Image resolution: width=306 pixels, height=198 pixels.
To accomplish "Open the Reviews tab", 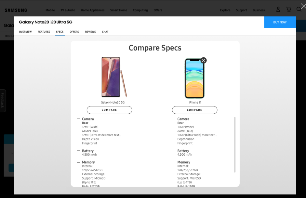I will (90, 32).
